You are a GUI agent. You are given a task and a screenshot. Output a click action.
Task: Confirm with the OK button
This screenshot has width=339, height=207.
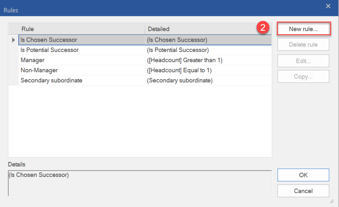(x=303, y=175)
